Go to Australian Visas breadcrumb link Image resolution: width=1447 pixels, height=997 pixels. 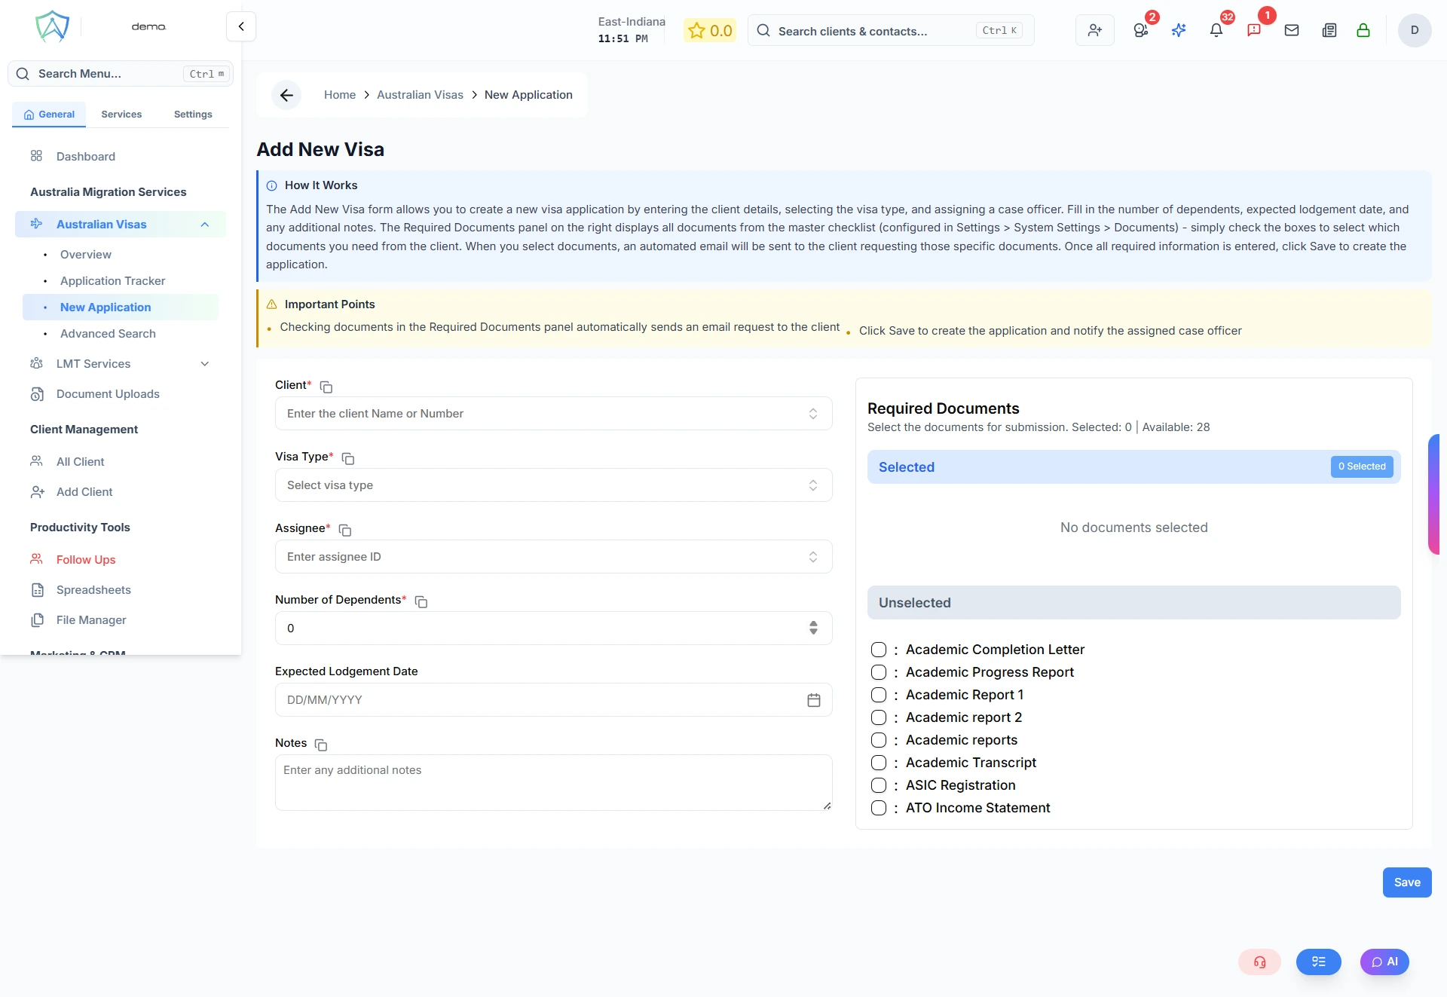coord(420,95)
